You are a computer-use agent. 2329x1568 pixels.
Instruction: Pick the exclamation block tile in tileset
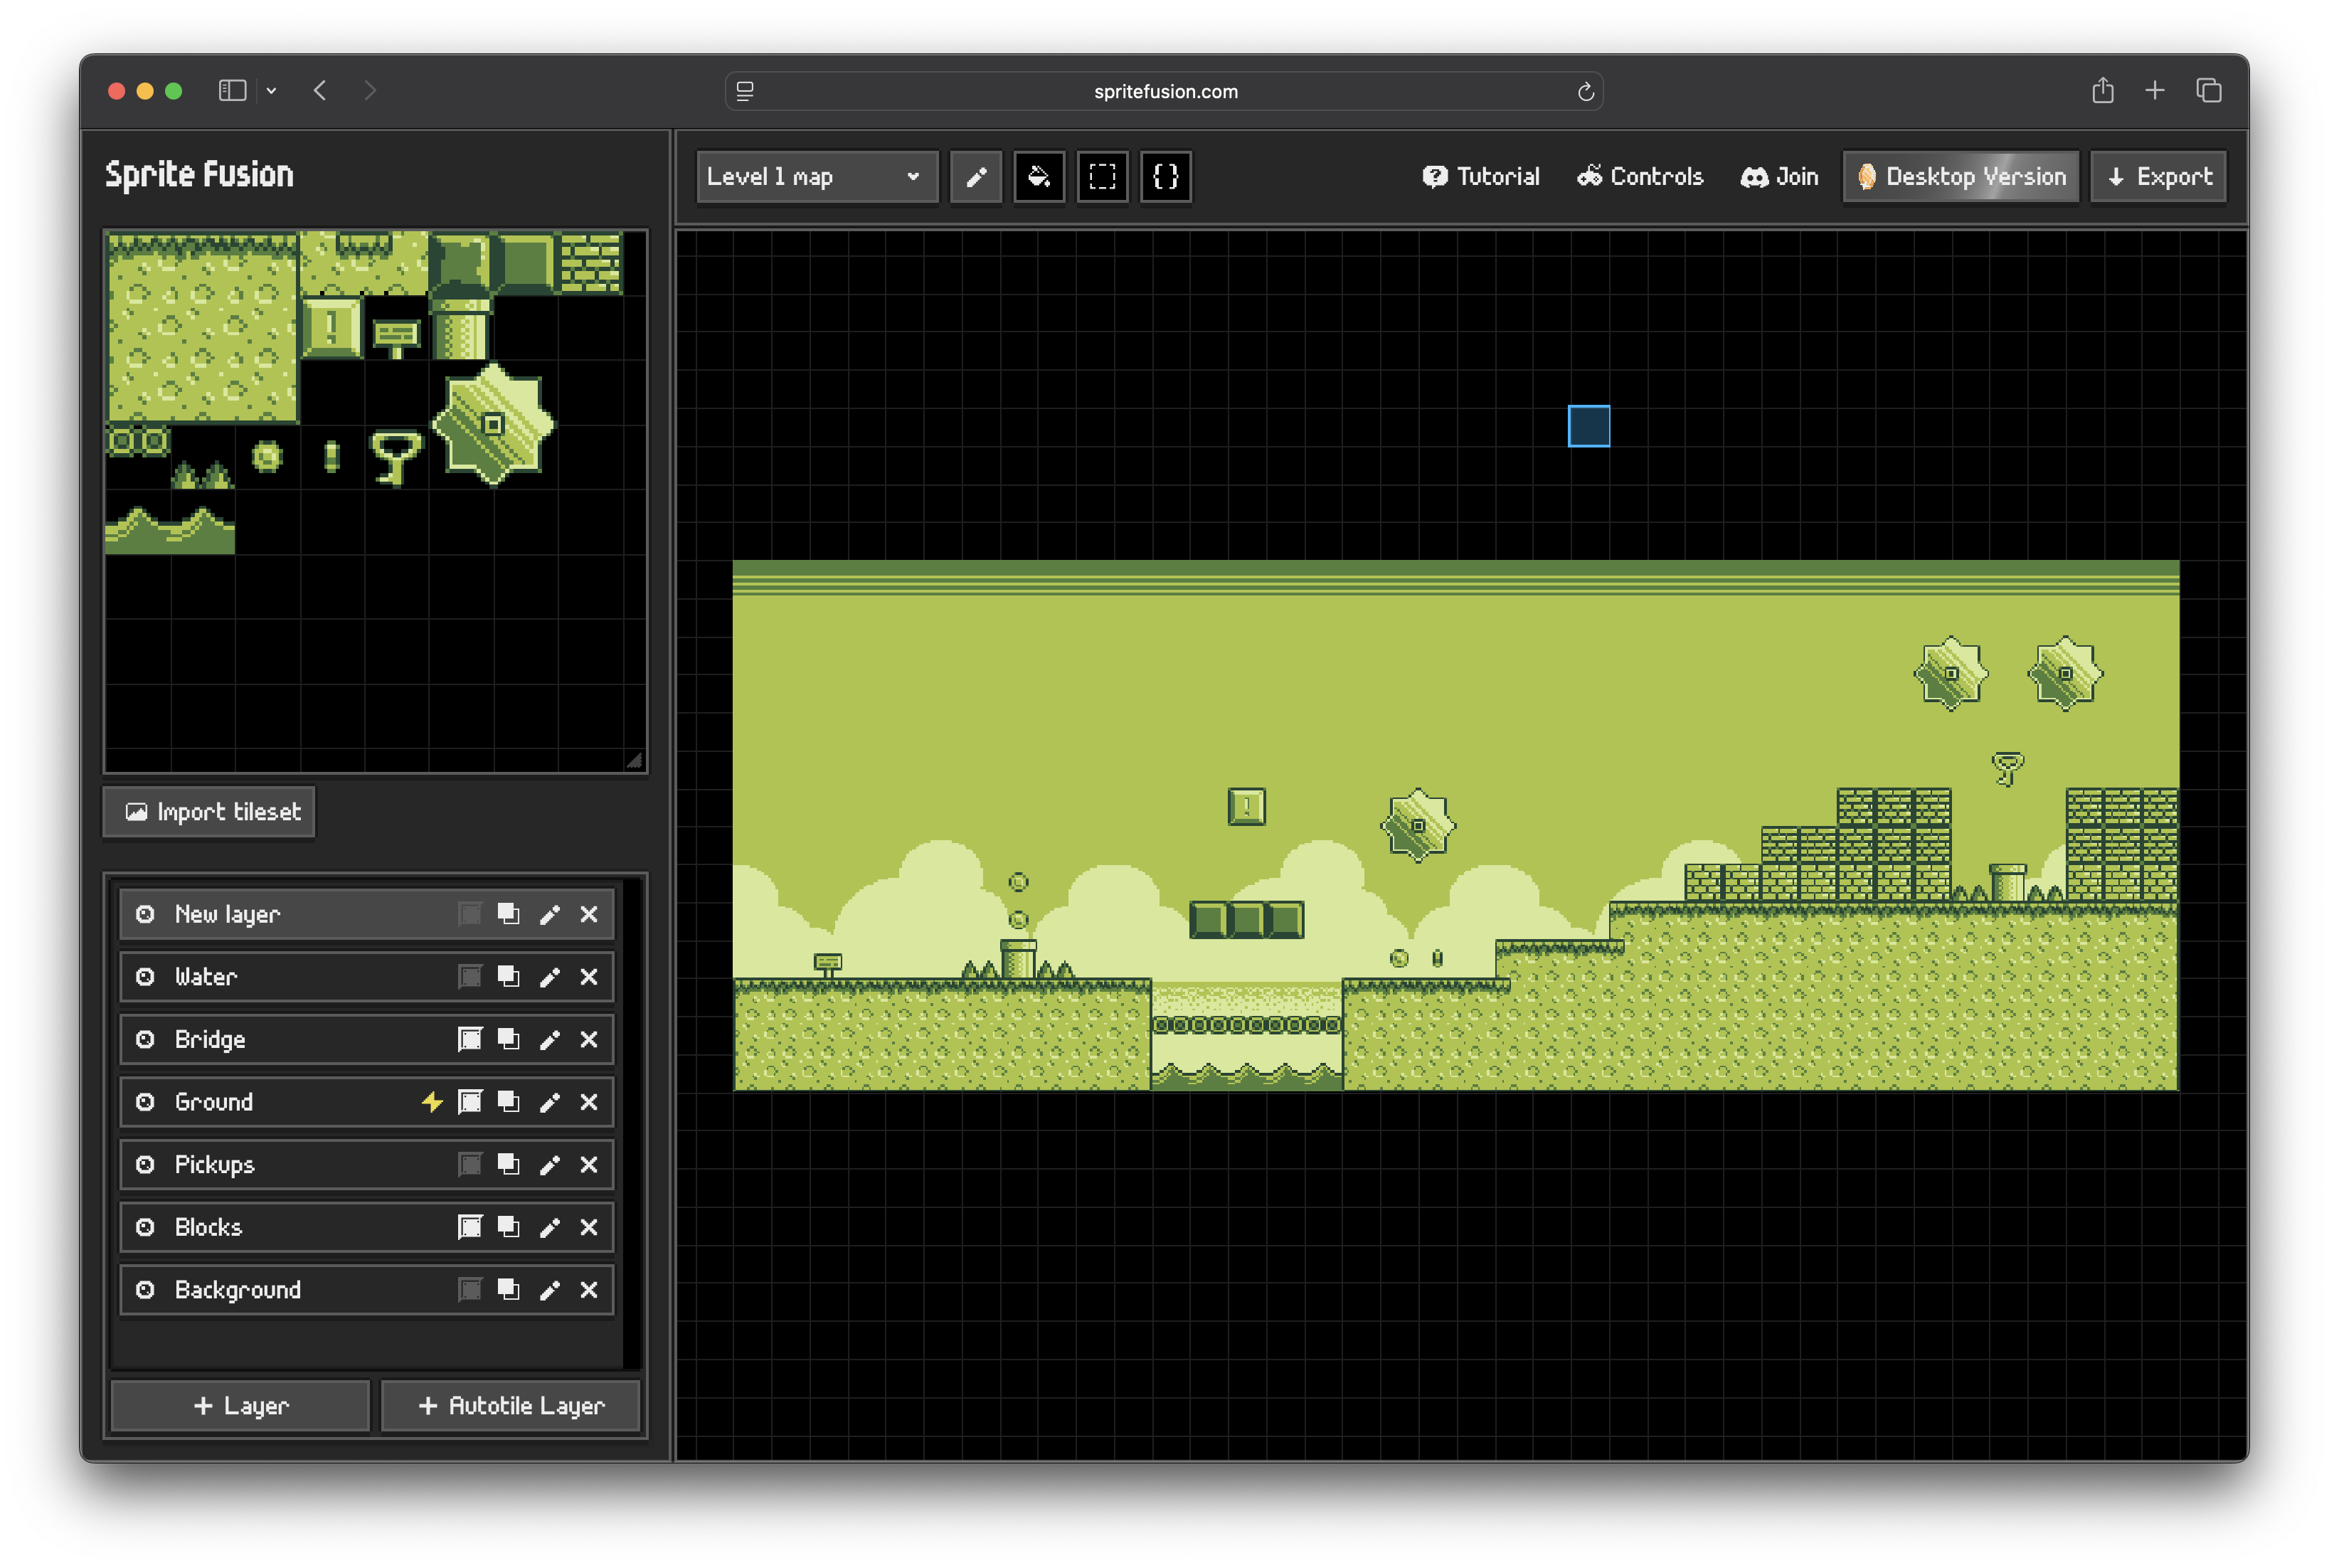point(331,328)
